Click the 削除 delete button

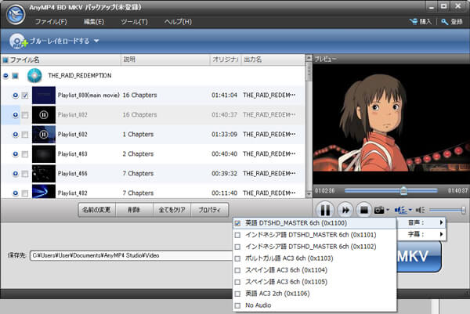click(x=134, y=210)
